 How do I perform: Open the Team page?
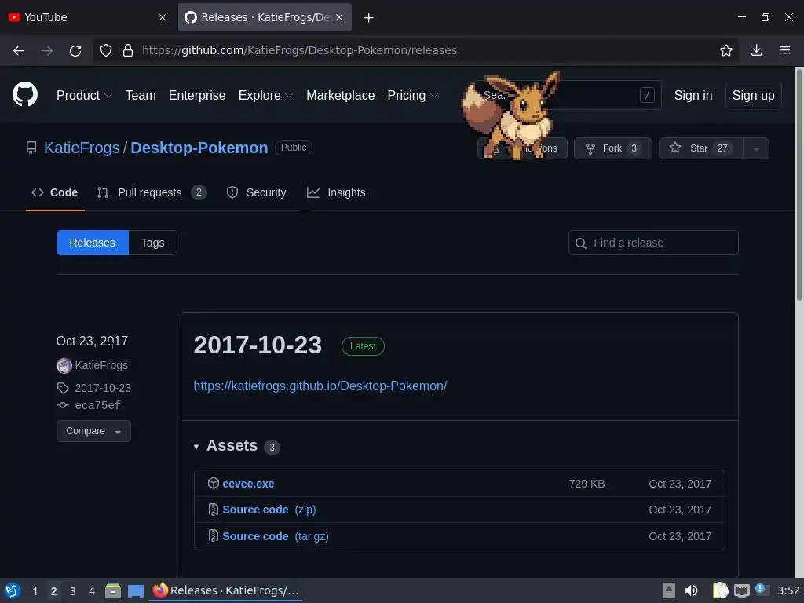pos(141,95)
